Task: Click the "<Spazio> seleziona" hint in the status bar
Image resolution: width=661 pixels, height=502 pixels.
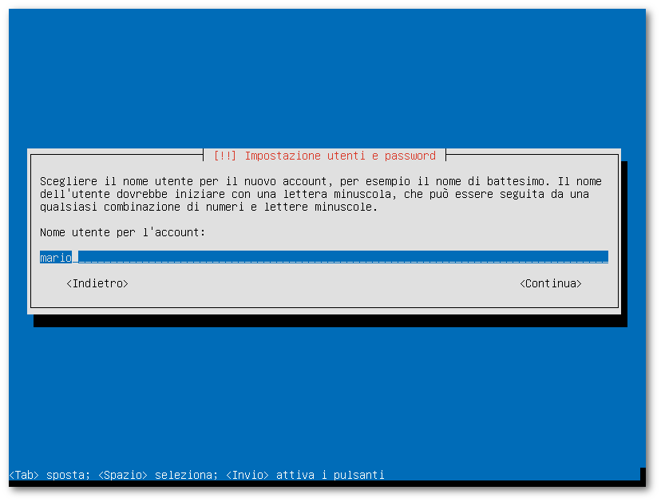Action: 158,475
